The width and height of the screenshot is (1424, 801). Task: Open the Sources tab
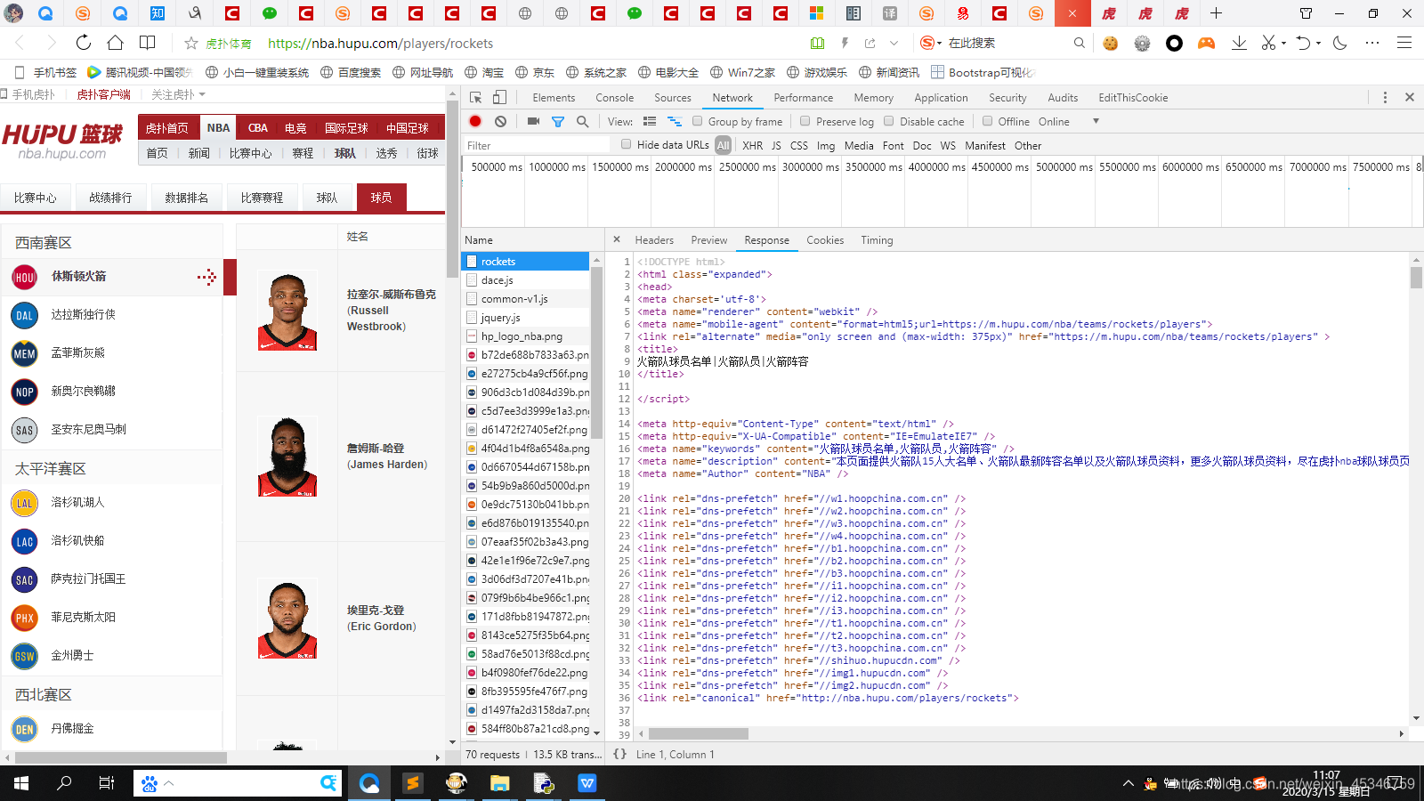tap(673, 98)
